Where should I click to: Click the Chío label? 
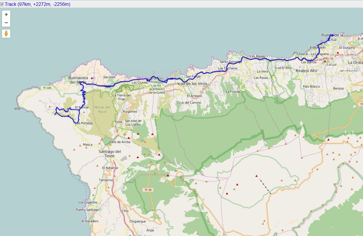[125, 211]
